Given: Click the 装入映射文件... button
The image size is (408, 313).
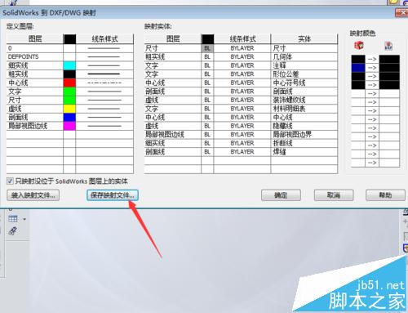Looking at the screenshot, I should pyautogui.click(x=33, y=195).
